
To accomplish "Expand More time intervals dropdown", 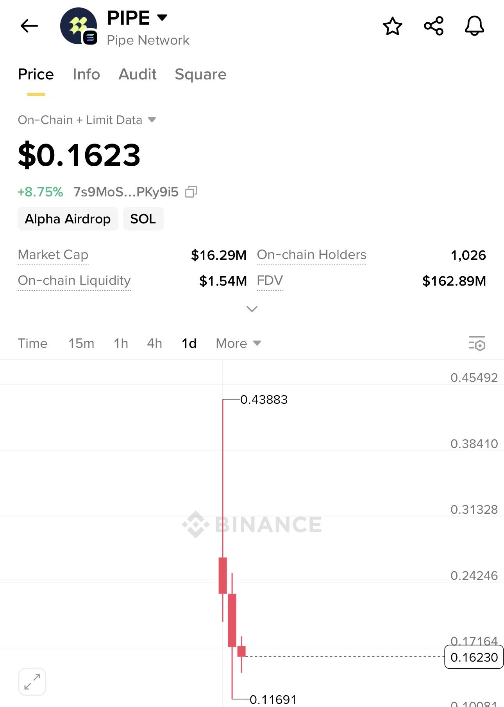I will pyautogui.click(x=238, y=344).
